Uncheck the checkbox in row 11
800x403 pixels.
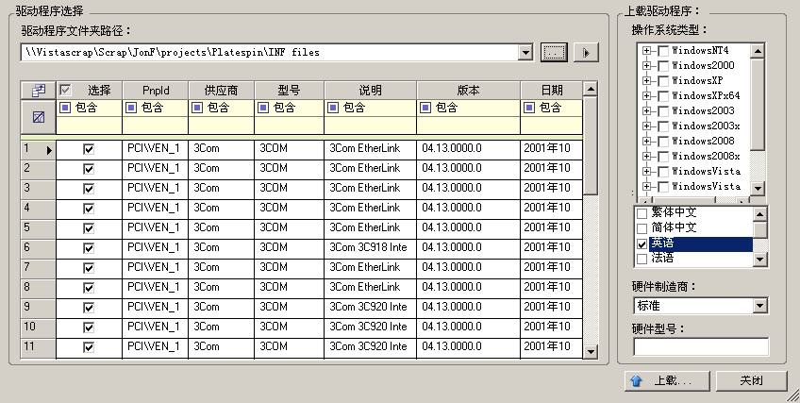[89, 347]
